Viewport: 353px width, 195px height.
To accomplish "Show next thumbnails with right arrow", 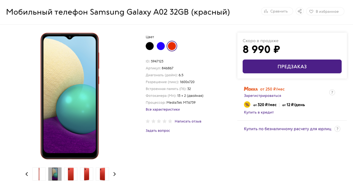I will [x=115, y=174].
